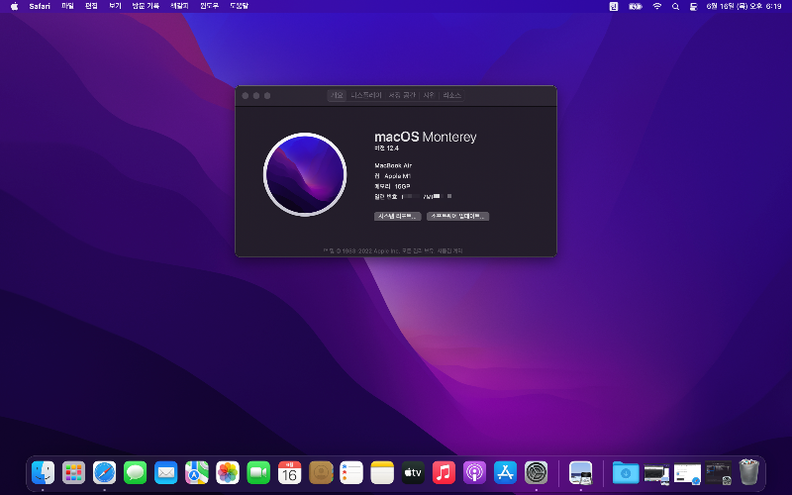Click the 'Apple M1' chip text
Viewport: 792px width, 495px height.
pos(398,176)
